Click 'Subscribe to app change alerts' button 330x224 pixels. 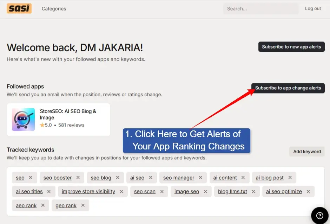coord(288,88)
